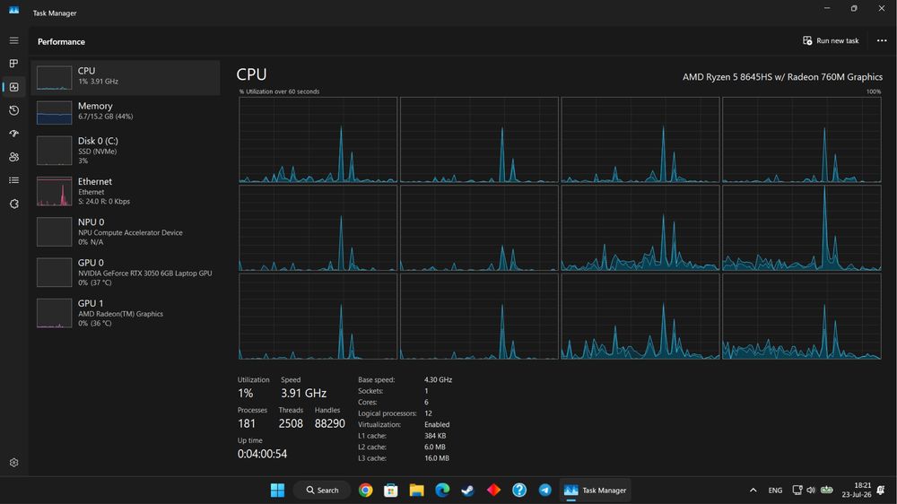Click the Processes count 181
This screenshot has width=897, height=504.
pos(247,423)
